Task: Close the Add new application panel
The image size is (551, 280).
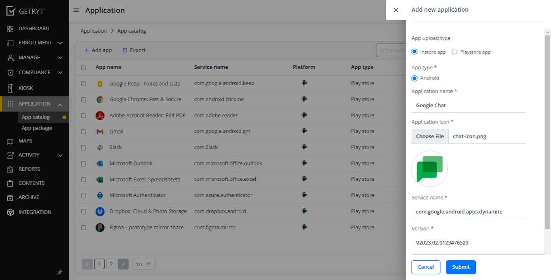Action: pos(396,10)
